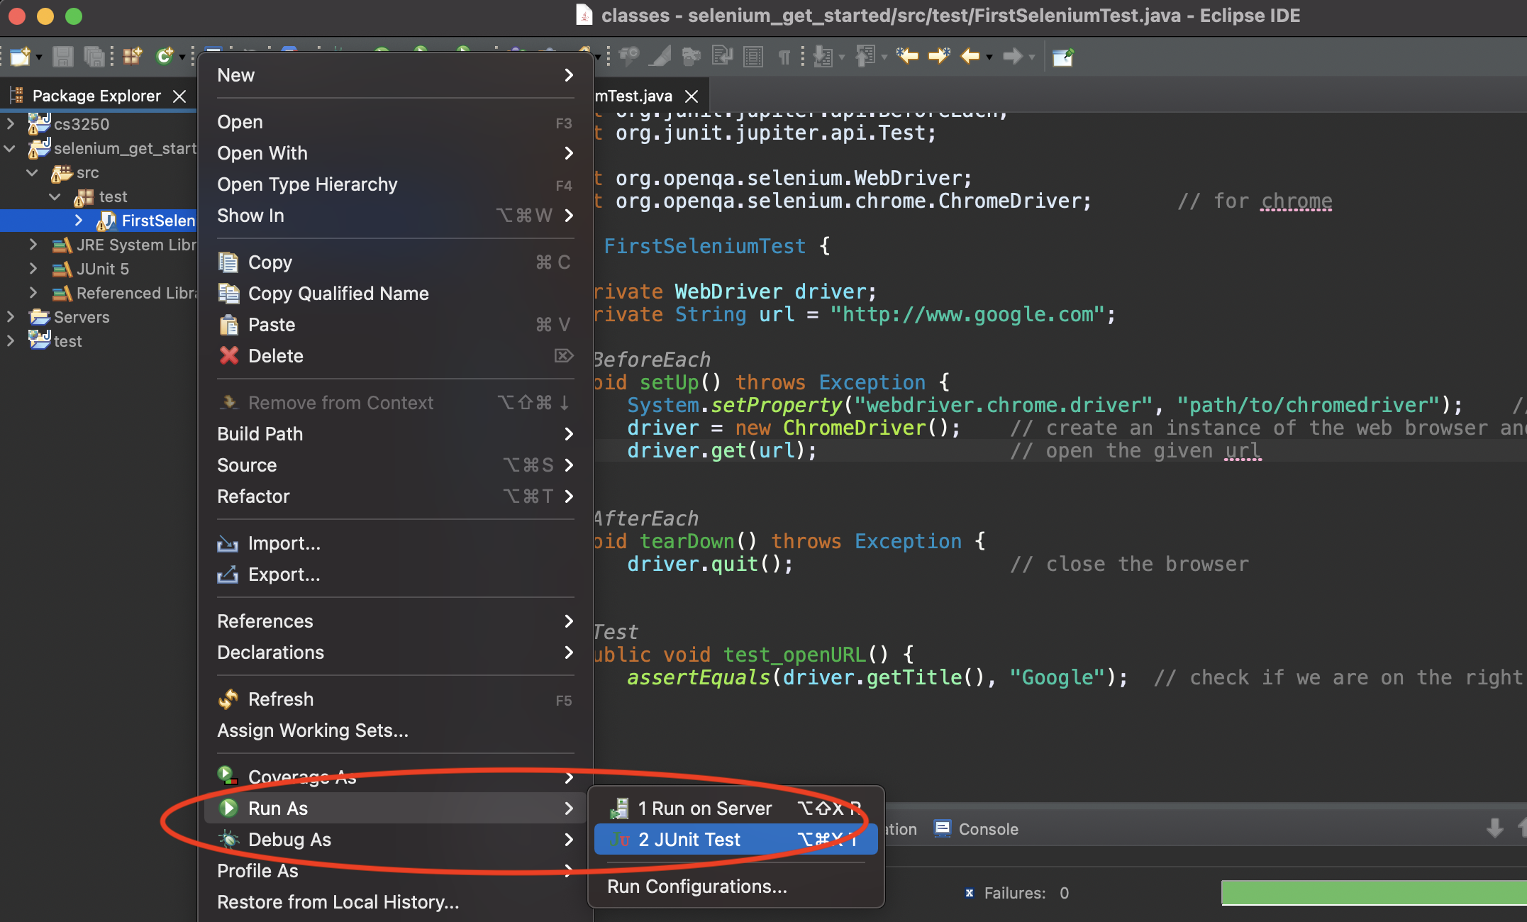Toggle Show Whitespace Characters pilcrow icon
The height and width of the screenshot is (922, 1527).
[x=784, y=56]
